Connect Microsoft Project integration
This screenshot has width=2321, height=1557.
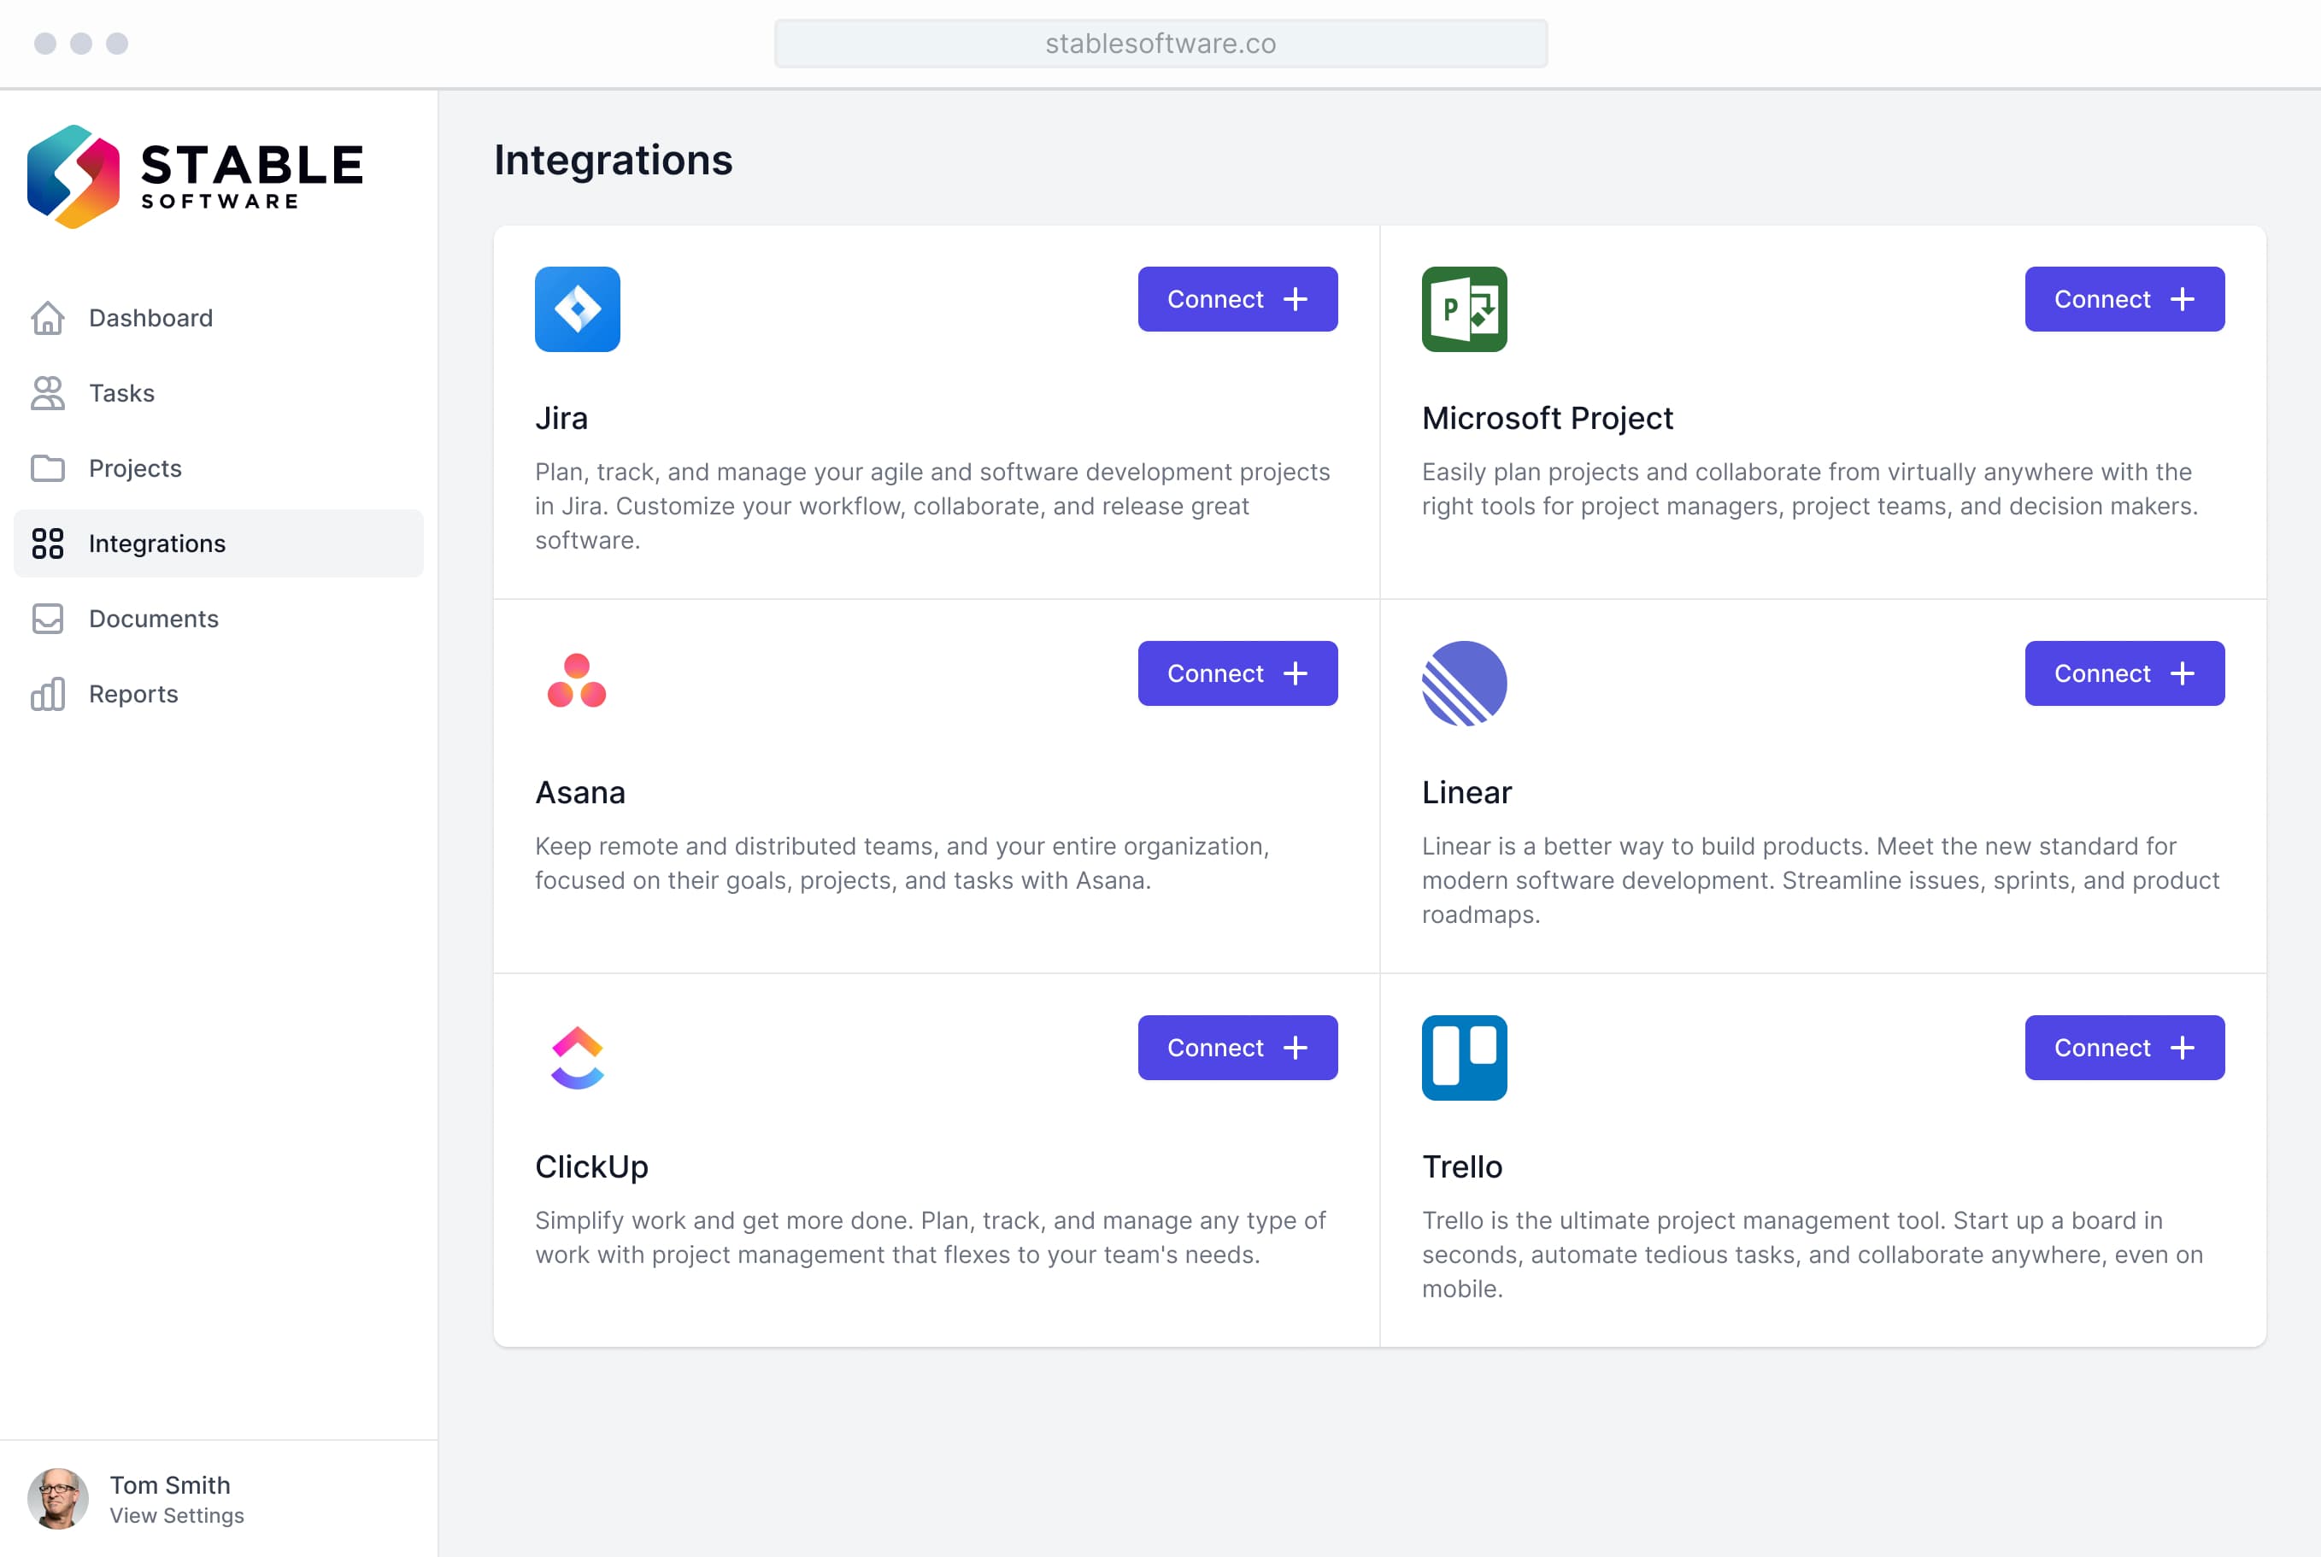[2124, 299]
